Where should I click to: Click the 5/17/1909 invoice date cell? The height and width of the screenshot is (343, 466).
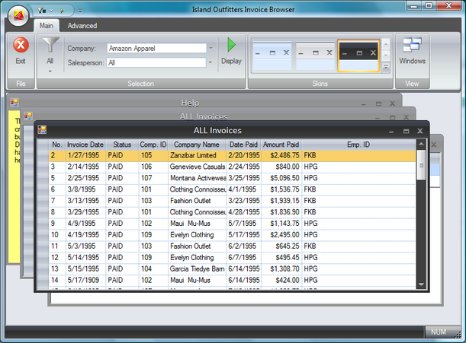click(x=85, y=280)
